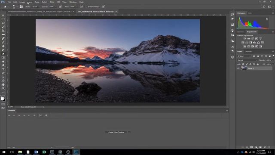Open layer Opacity dropdown arrow
The image size is (275, 155).
click(273, 60)
